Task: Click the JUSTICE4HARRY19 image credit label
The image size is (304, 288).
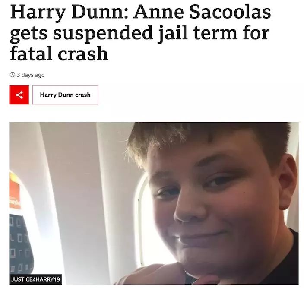Action: coord(36,279)
